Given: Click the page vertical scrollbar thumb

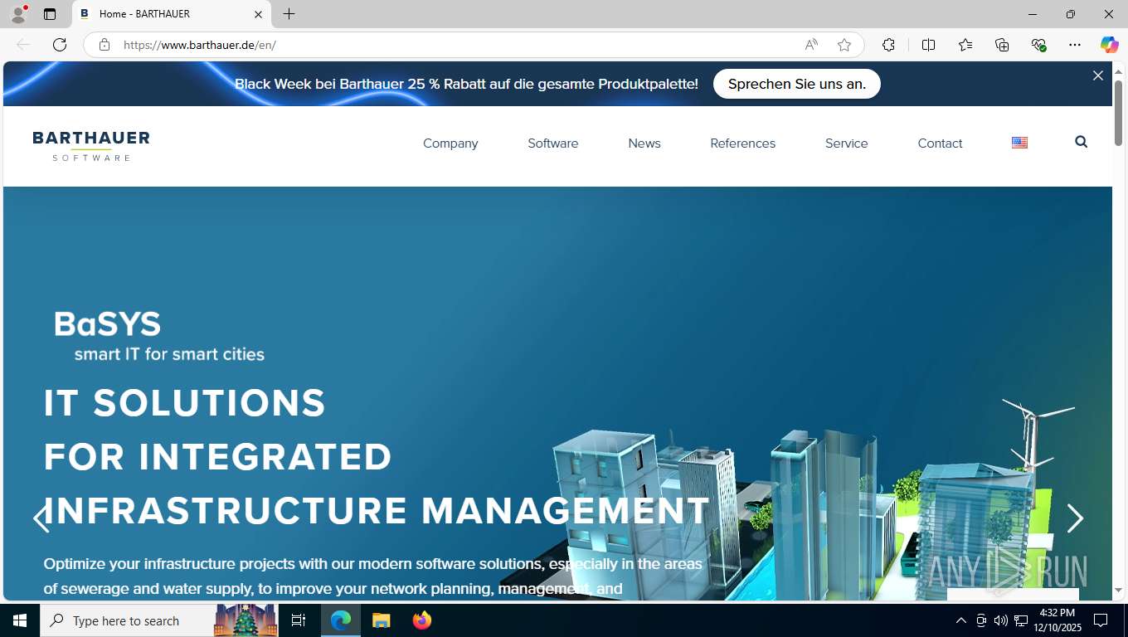Looking at the screenshot, I should click(1118, 113).
